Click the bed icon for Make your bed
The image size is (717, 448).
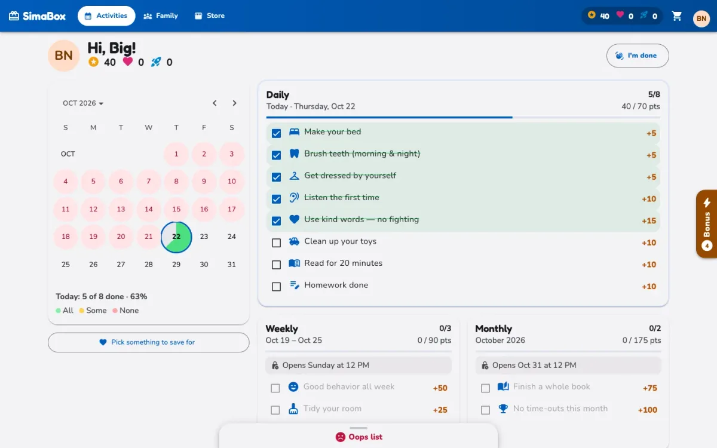pos(294,132)
